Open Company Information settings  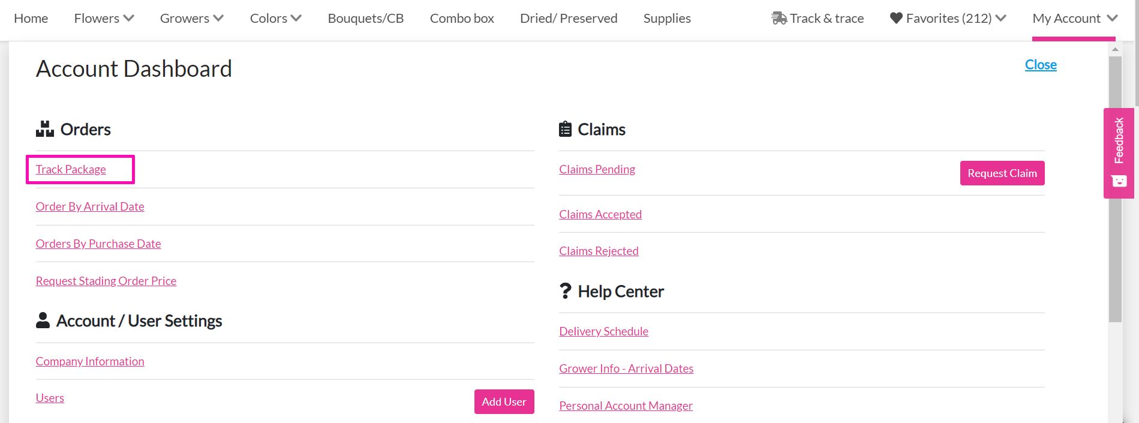coord(89,361)
